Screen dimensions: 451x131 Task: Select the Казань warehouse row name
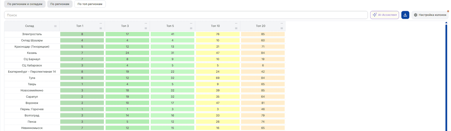pyautogui.click(x=32, y=53)
